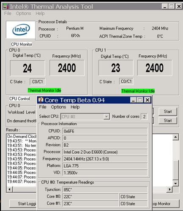Image resolution: width=183 pixels, height=211 pixels.
Task: Click VID field 1.3500v
Action: coord(105,173)
